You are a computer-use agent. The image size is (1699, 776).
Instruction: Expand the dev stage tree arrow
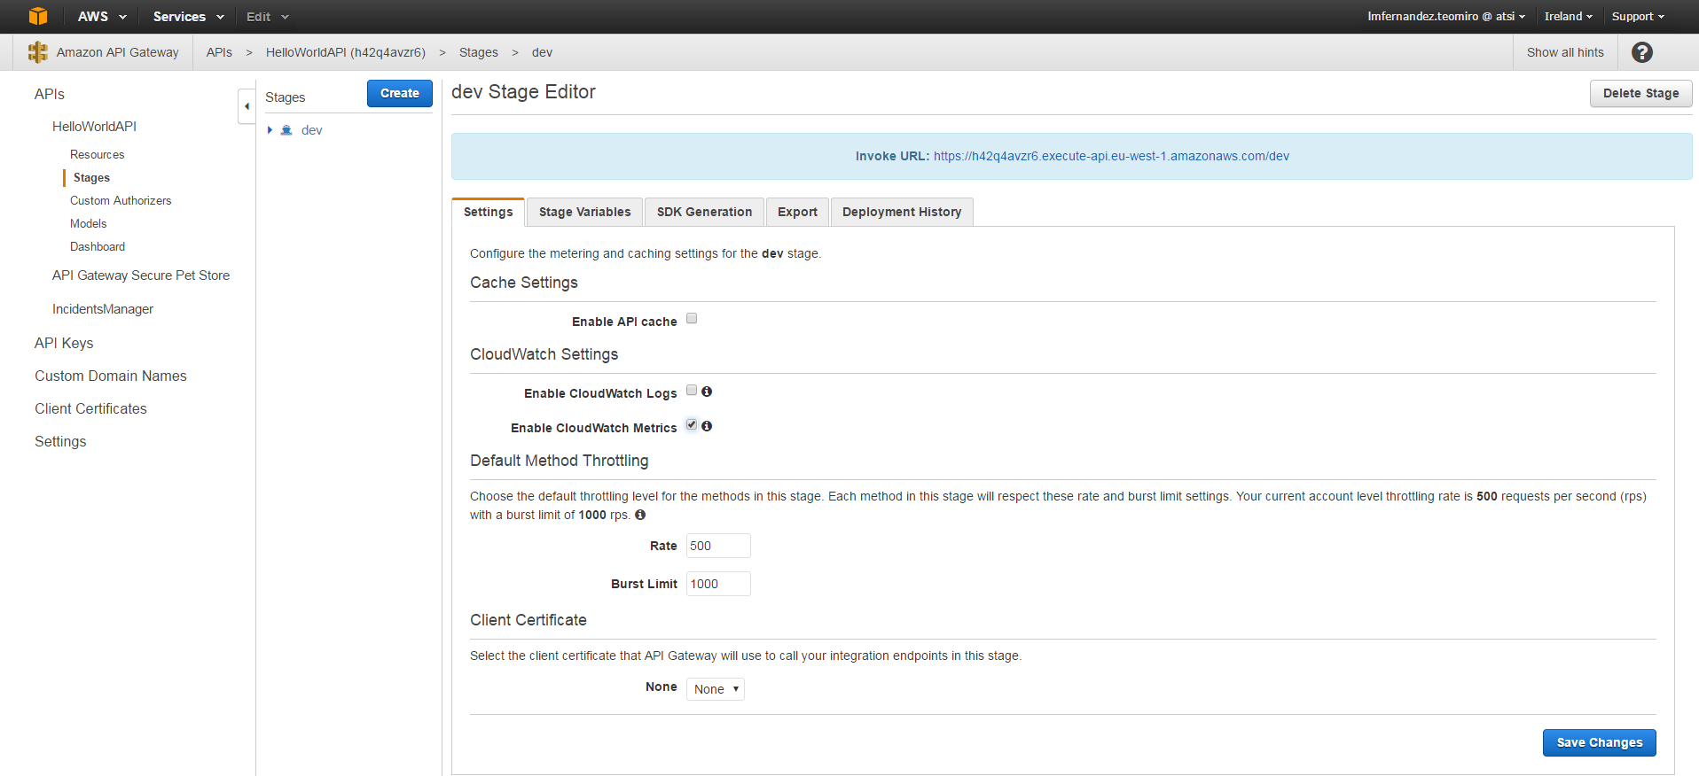pyautogui.click(x=270, y=130)
